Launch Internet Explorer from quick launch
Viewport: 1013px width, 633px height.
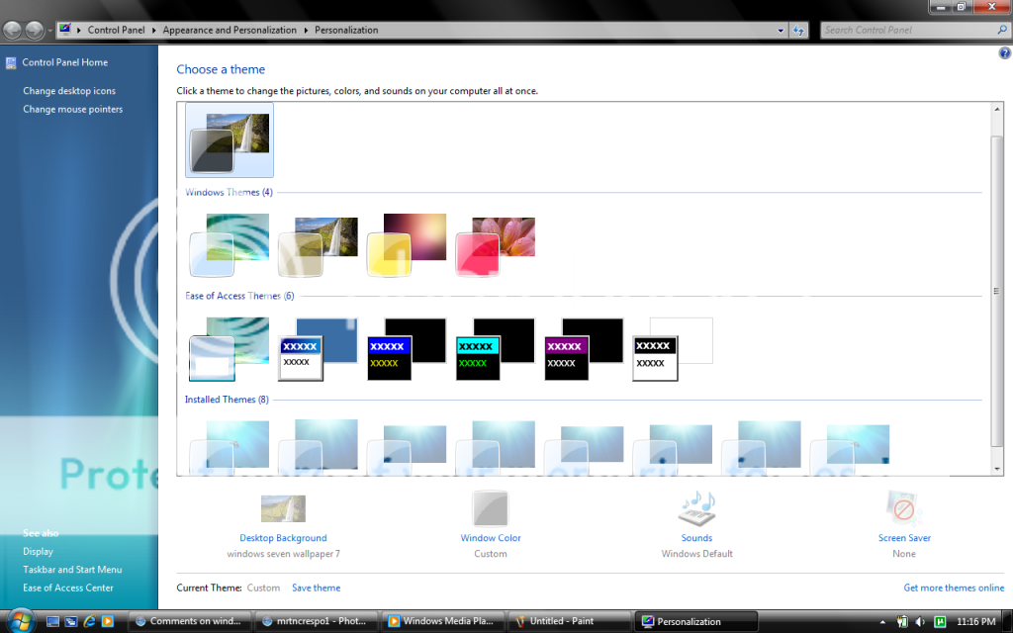(x=89, y=622)
